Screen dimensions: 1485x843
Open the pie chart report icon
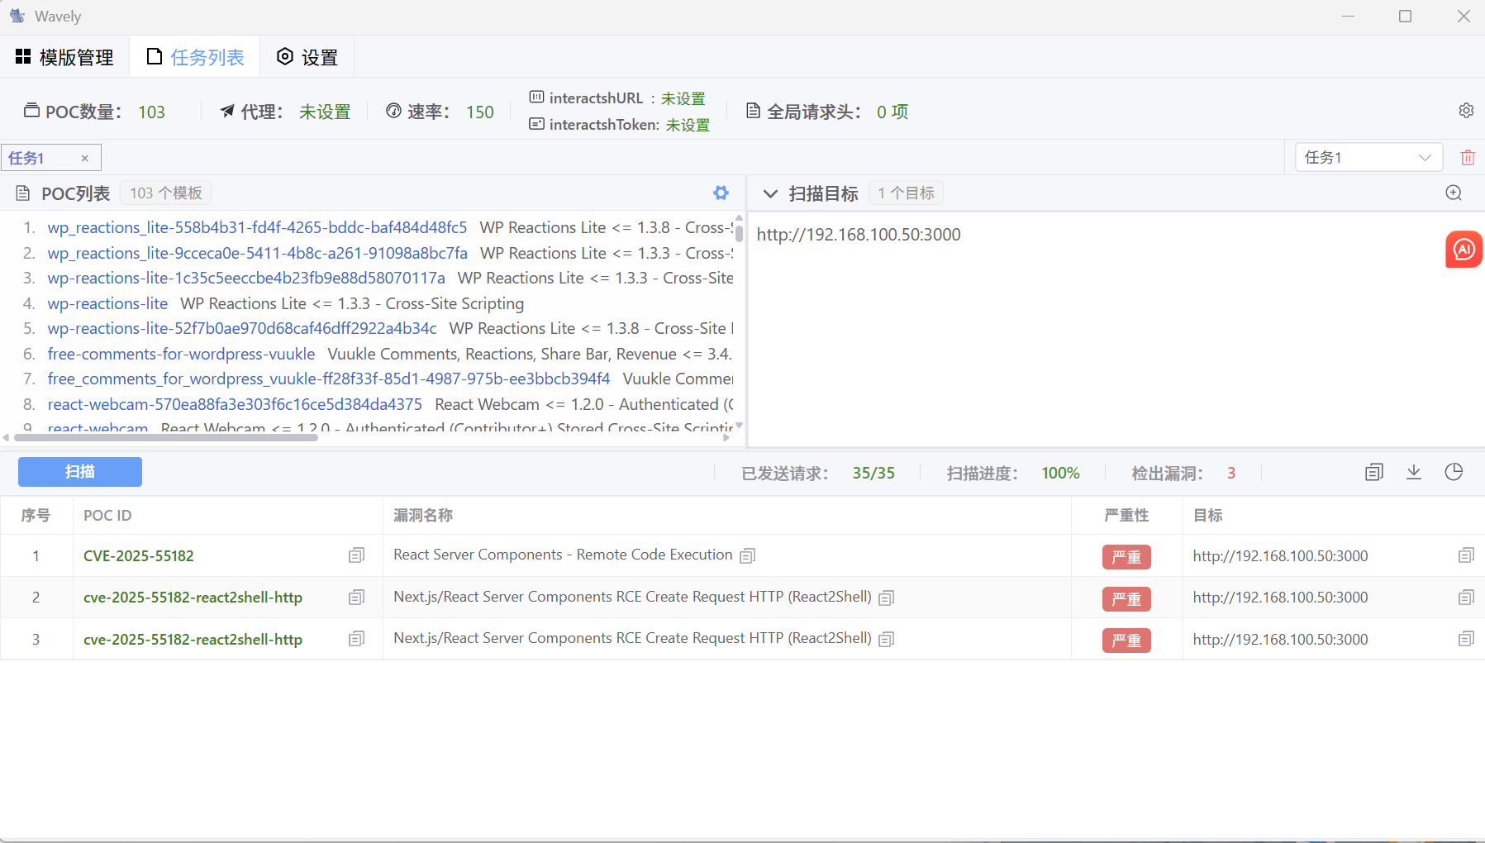[1454, 472]
